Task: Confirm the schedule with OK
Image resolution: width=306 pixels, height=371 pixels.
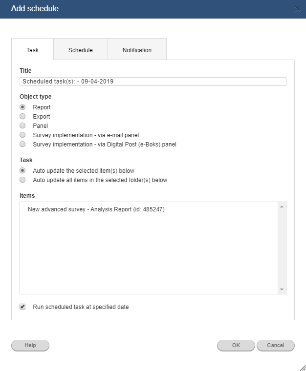Action: (x=236, y=346)
